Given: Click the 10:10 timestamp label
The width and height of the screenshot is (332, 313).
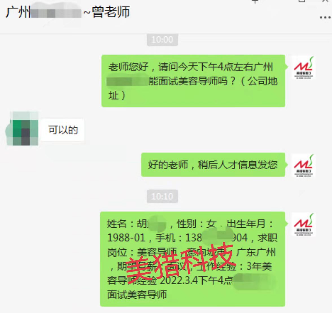Looking at the screenshot, I should (162, 196).
